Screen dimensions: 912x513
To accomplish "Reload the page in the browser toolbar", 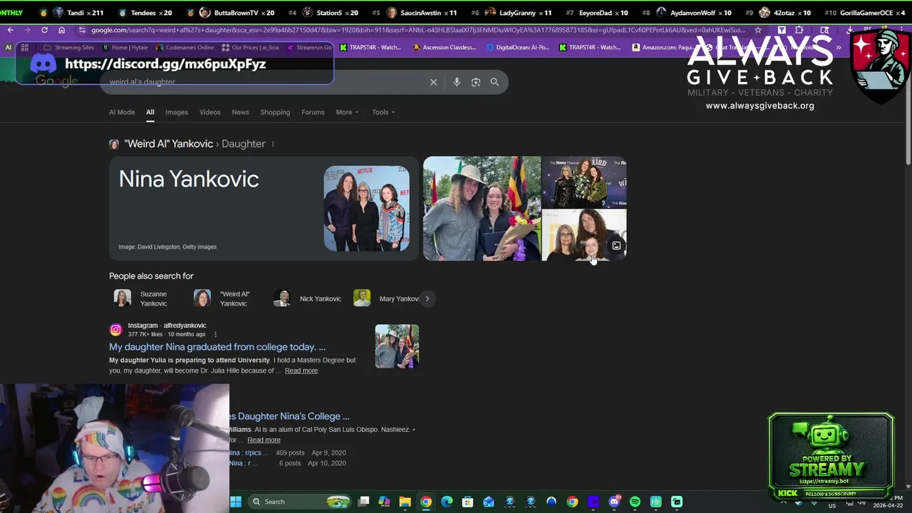I will pos(44,30).
